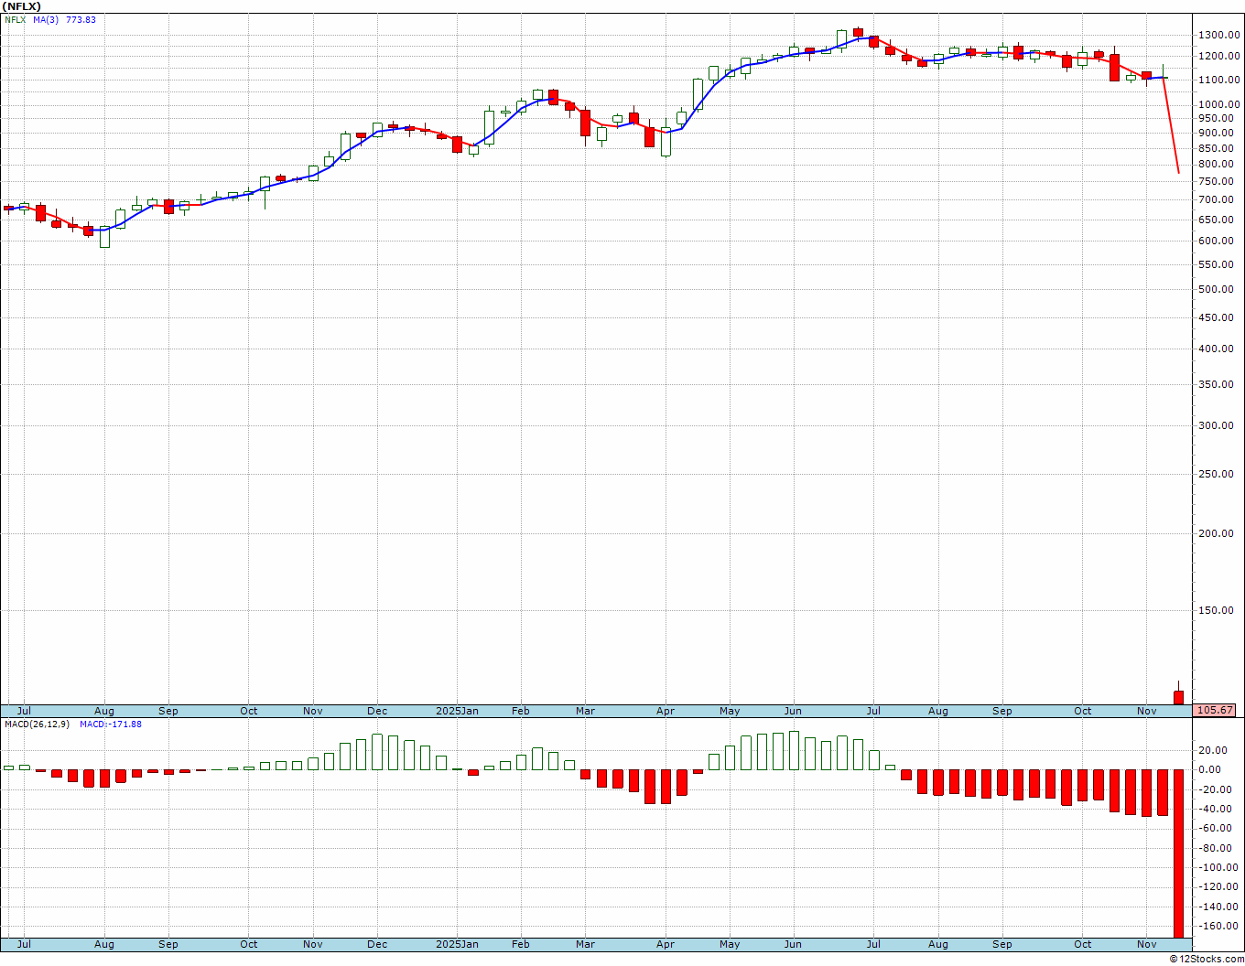Click the 700.00 price axis label
The height and width of the screenshot is (966, 1245).
(x=1216, y=200)
